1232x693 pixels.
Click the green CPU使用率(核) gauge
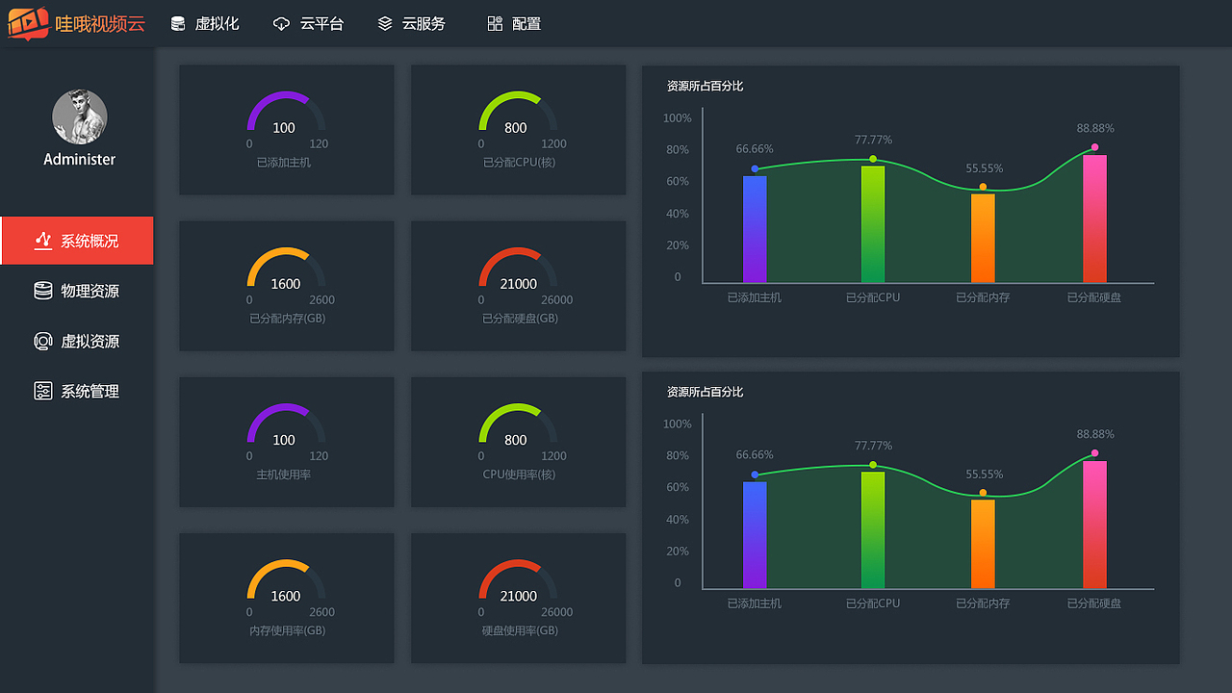click(518, 423)
